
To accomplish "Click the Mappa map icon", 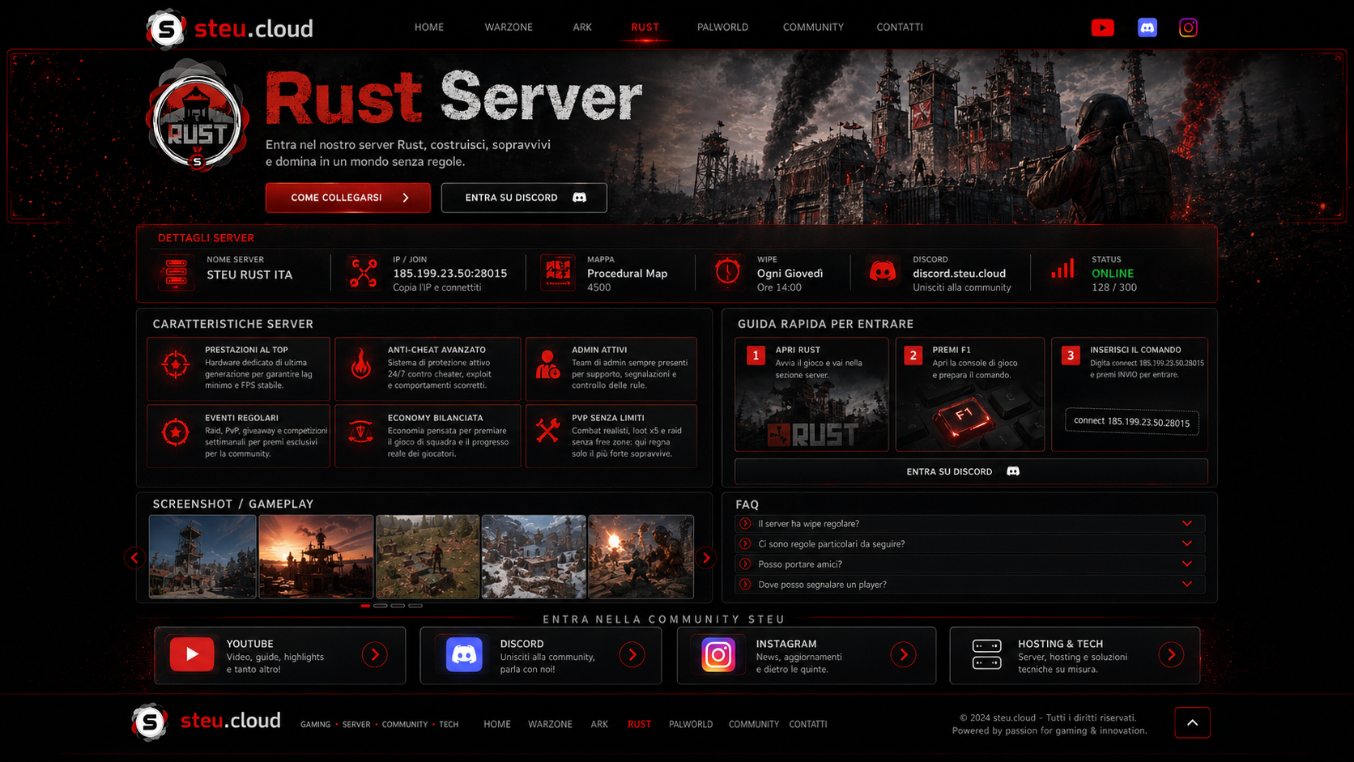I will [558, 273].
